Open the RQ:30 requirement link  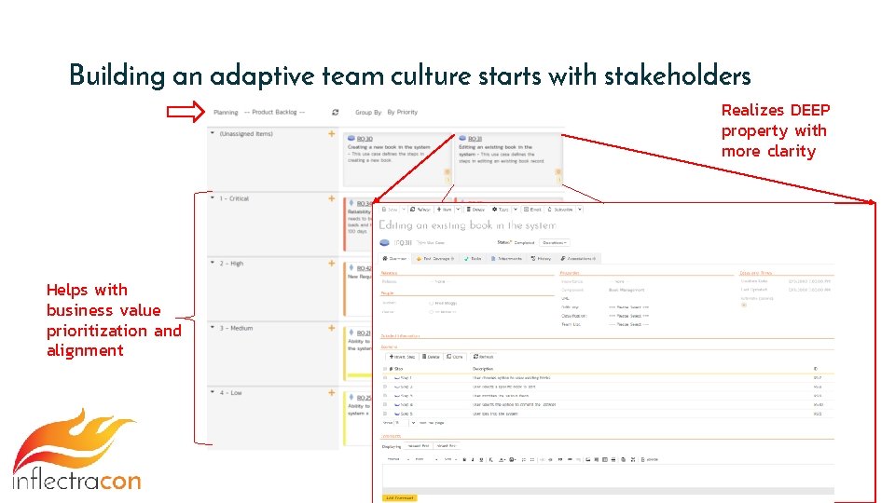(x=365, y=139)
